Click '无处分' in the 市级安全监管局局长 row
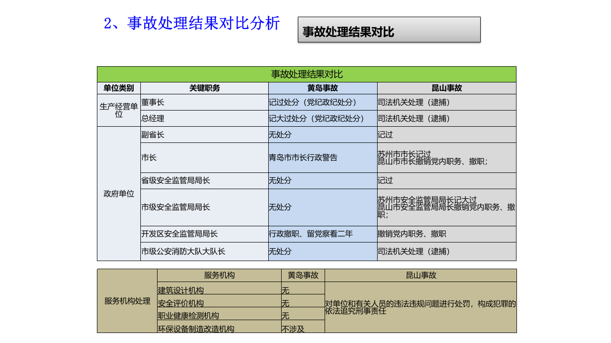611x343 pixels. [x=323, y=207]
